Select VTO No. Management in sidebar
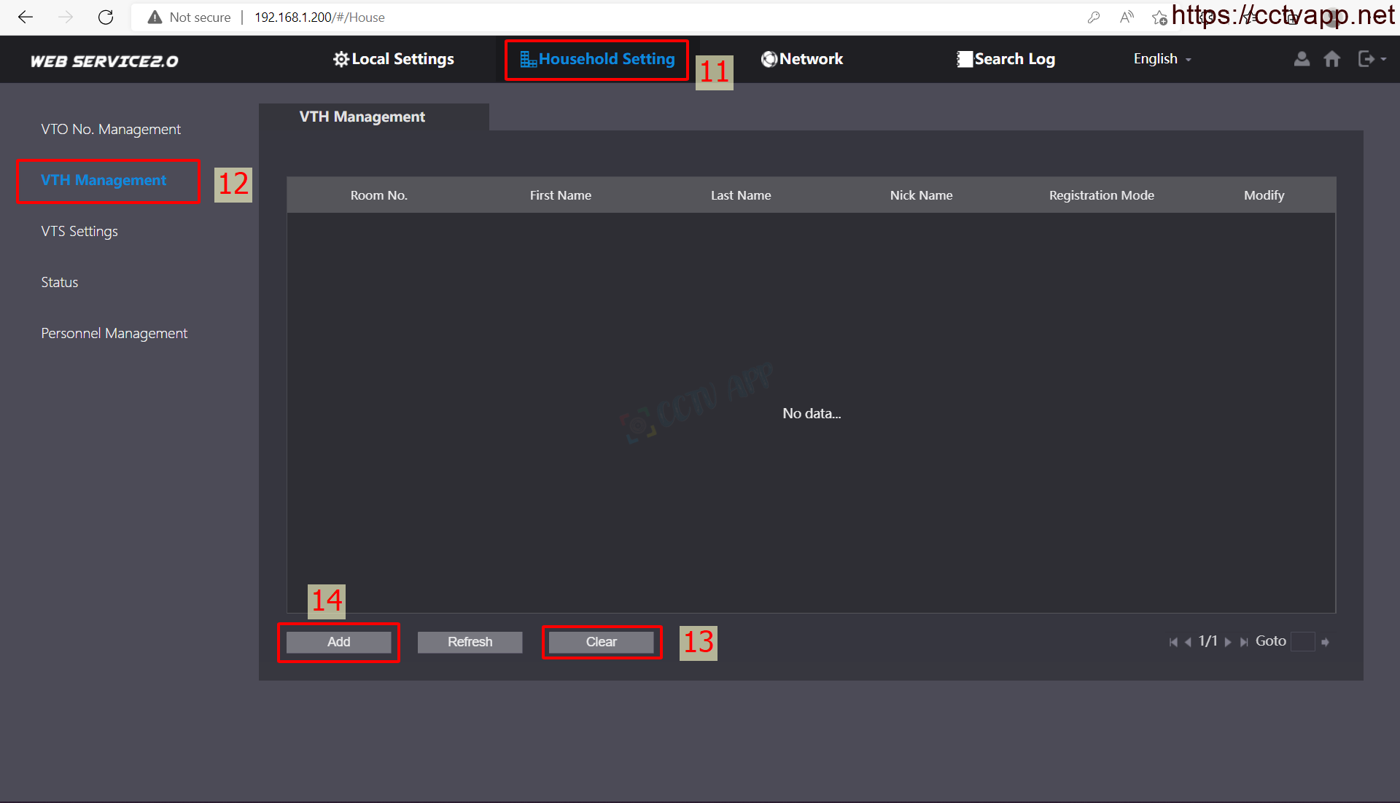This screenshot has height=803, width=1400. coord(111,129)
